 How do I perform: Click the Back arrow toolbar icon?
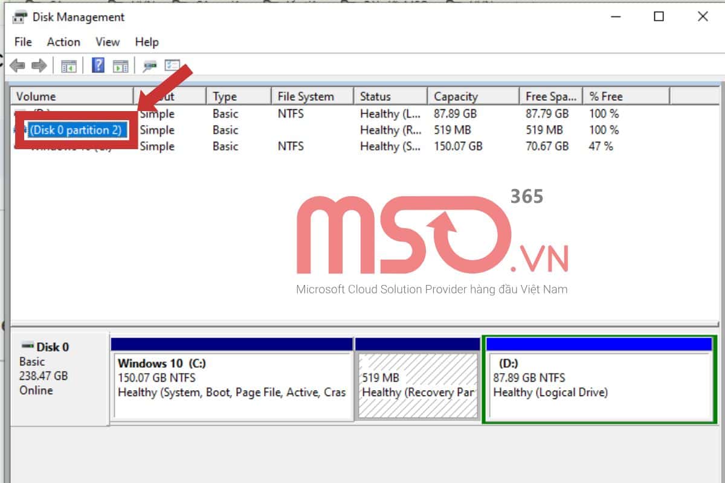click(18, 66)
